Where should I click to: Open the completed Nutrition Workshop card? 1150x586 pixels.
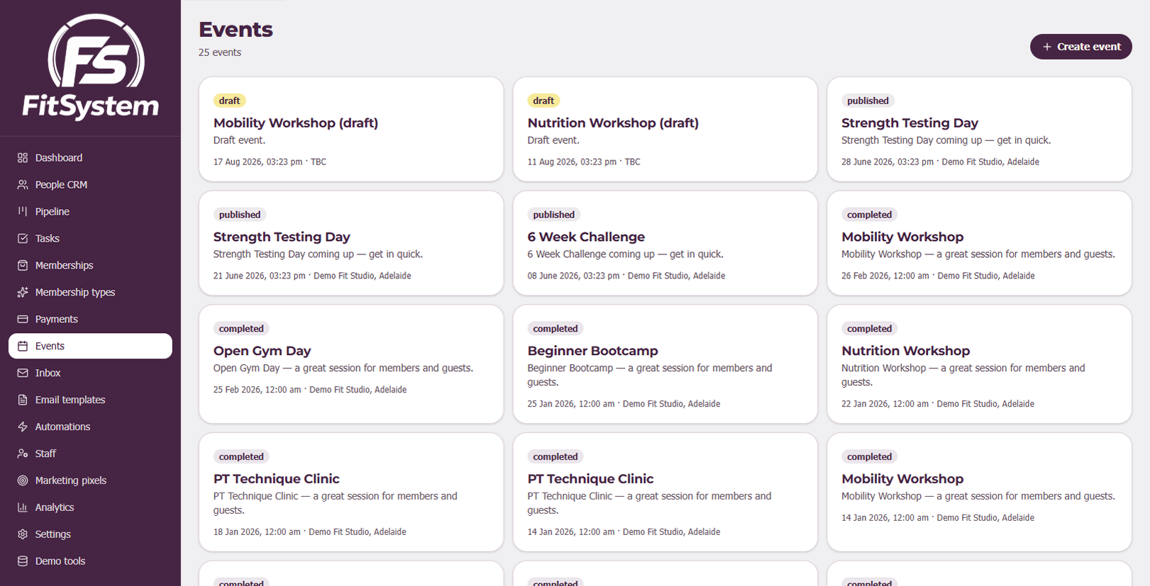point(979,364)
